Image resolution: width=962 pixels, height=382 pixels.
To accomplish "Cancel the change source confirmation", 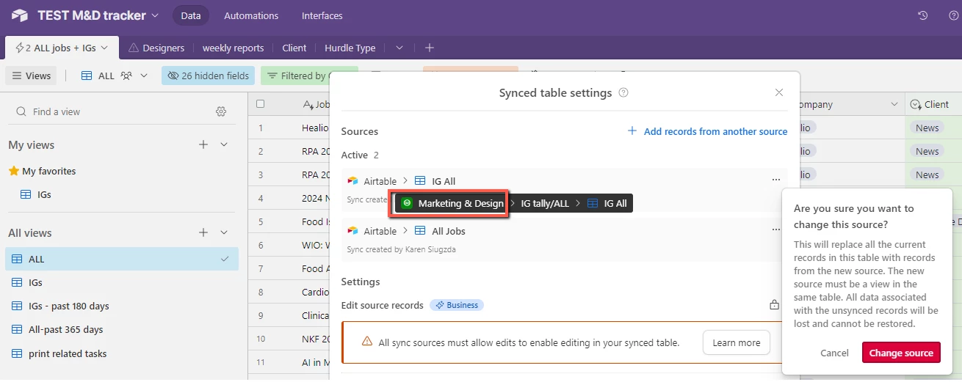I will tap(834, 353).
